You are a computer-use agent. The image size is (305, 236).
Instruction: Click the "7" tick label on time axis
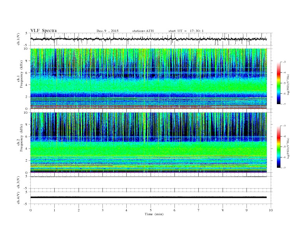pos(199,210)
